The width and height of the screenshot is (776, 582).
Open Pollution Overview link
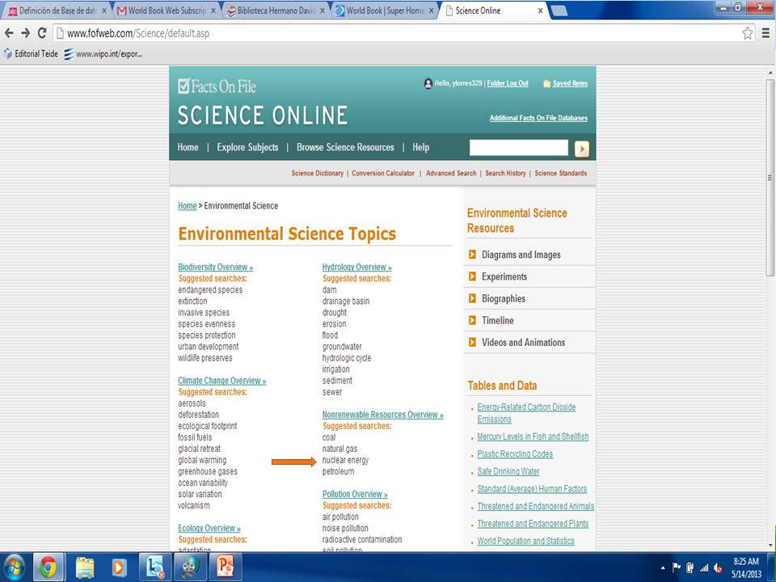tap(355, 495)
